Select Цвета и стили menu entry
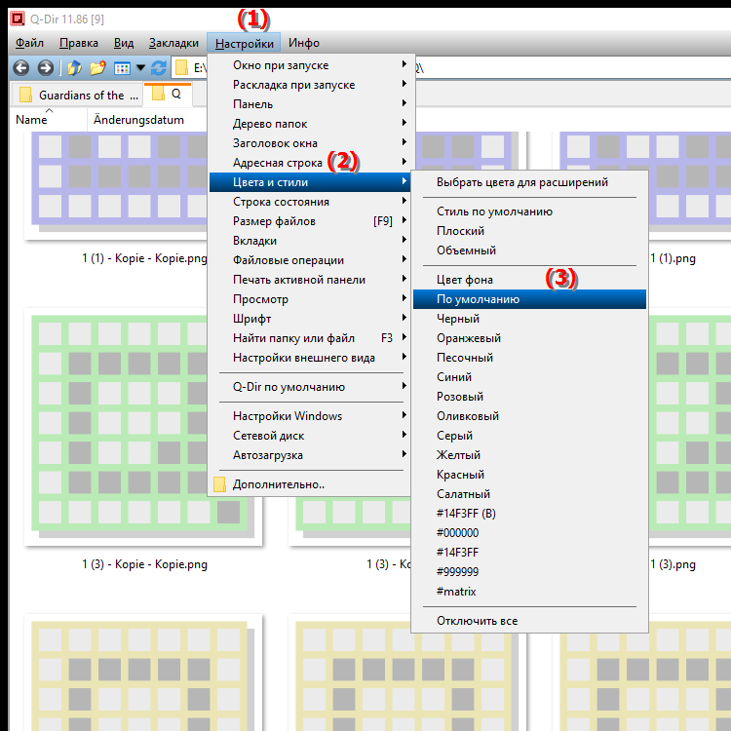Viewport: 731px width, 731px height. pyautogui.click(x=310, y=182)
